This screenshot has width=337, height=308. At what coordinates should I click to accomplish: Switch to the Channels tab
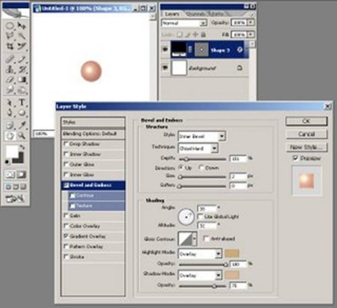coord(195,14)
